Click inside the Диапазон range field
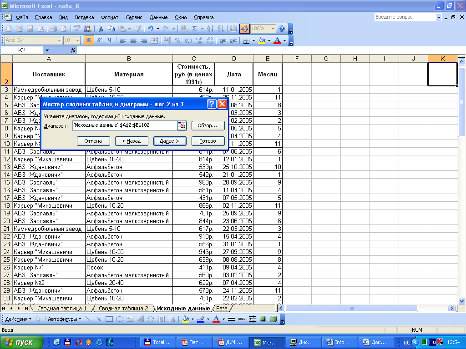The width and height of the screenshot is (466, 349). coord(125,125)
